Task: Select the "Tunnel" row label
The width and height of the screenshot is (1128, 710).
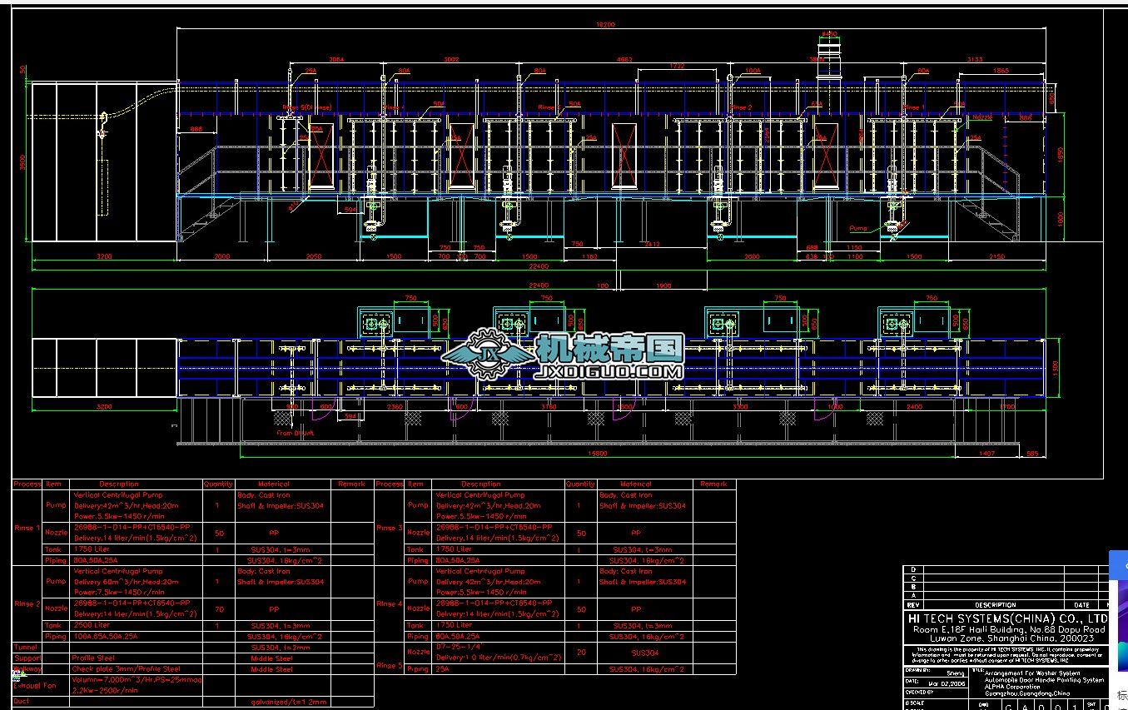Action: pos(25,647)
